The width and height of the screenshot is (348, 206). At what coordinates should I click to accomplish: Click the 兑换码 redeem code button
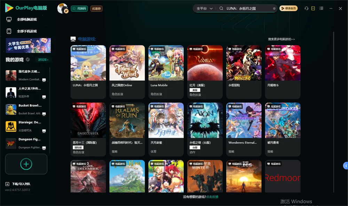click(79, 9)
